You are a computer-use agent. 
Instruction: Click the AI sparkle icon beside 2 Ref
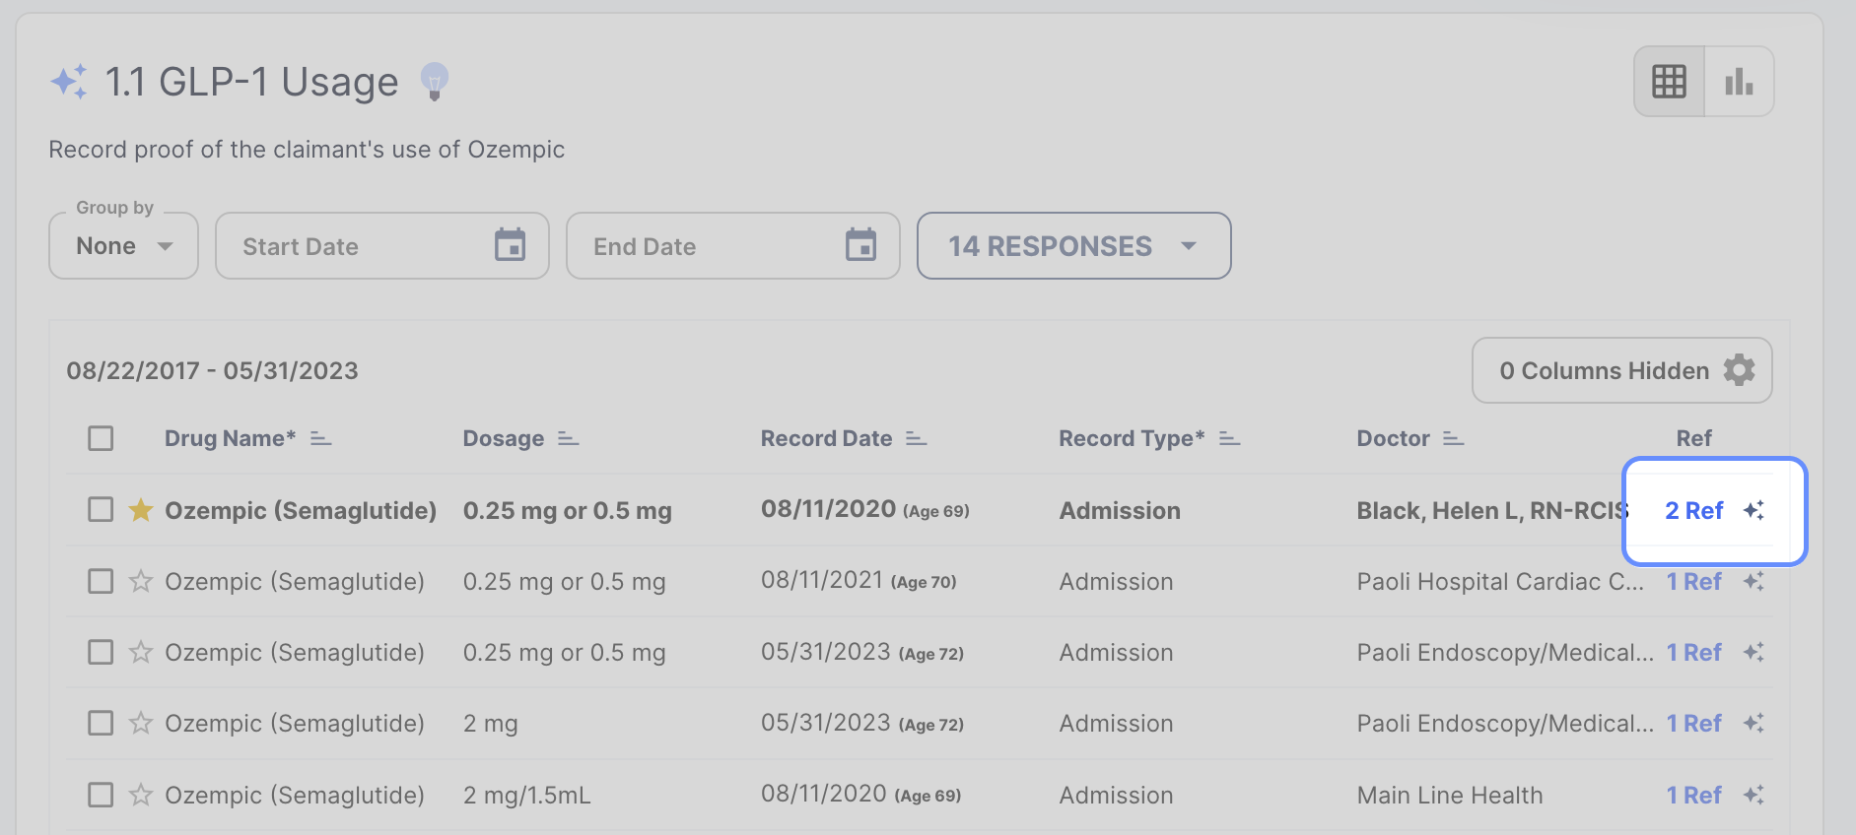tap(1753, 510)
